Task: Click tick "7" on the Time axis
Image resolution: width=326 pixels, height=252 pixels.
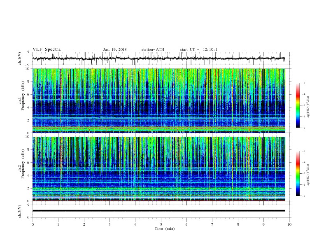Action: [x=212, y=224]
